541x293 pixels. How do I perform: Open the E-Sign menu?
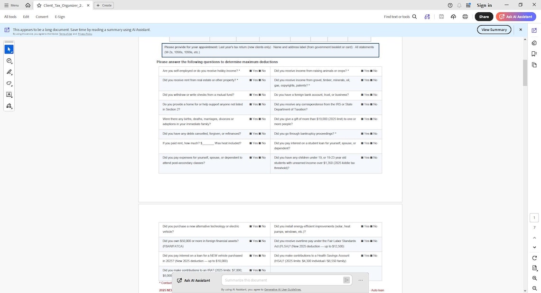click(x=60, y=17)
